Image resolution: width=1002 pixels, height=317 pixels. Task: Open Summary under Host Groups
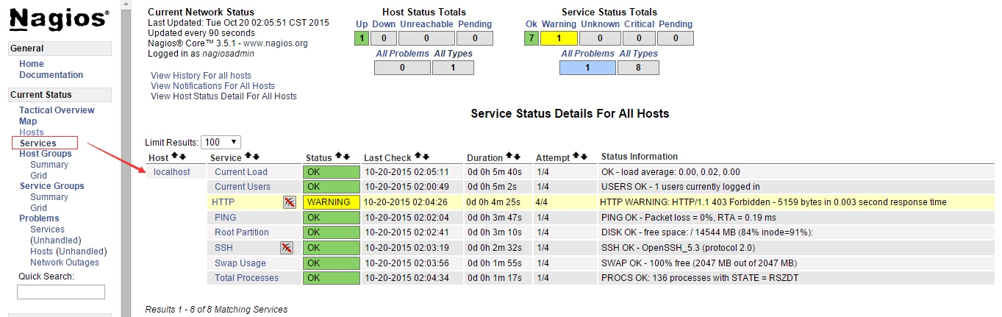[49, 165]
